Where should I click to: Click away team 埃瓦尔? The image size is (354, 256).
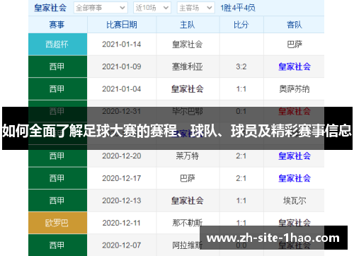coord(295,201)
